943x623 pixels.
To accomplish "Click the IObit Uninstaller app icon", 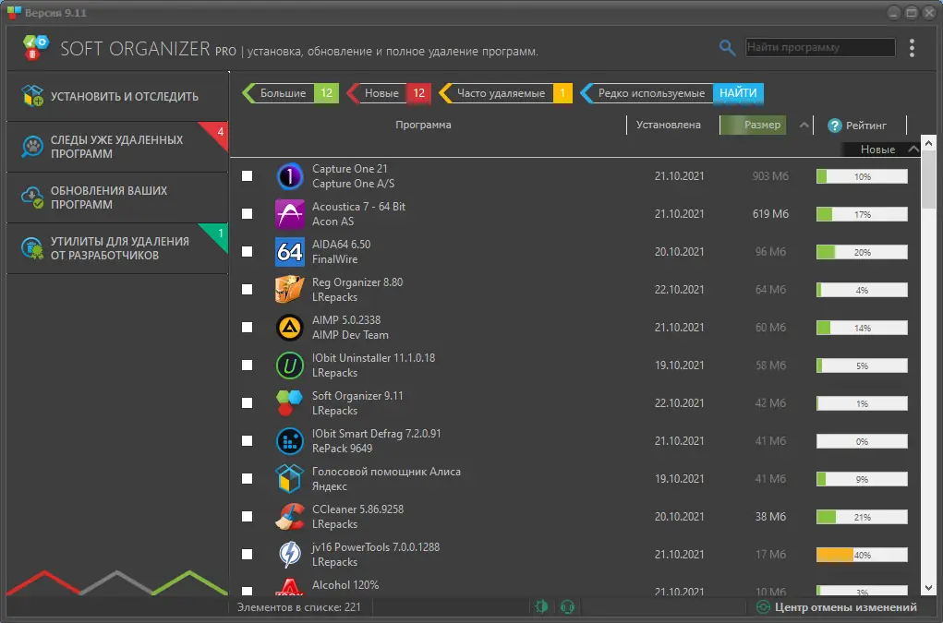I will pyautogui.click(x=289, y=365).
